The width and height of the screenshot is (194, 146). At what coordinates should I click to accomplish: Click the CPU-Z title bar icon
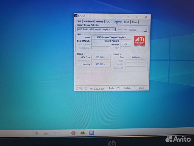coord(76,16)
